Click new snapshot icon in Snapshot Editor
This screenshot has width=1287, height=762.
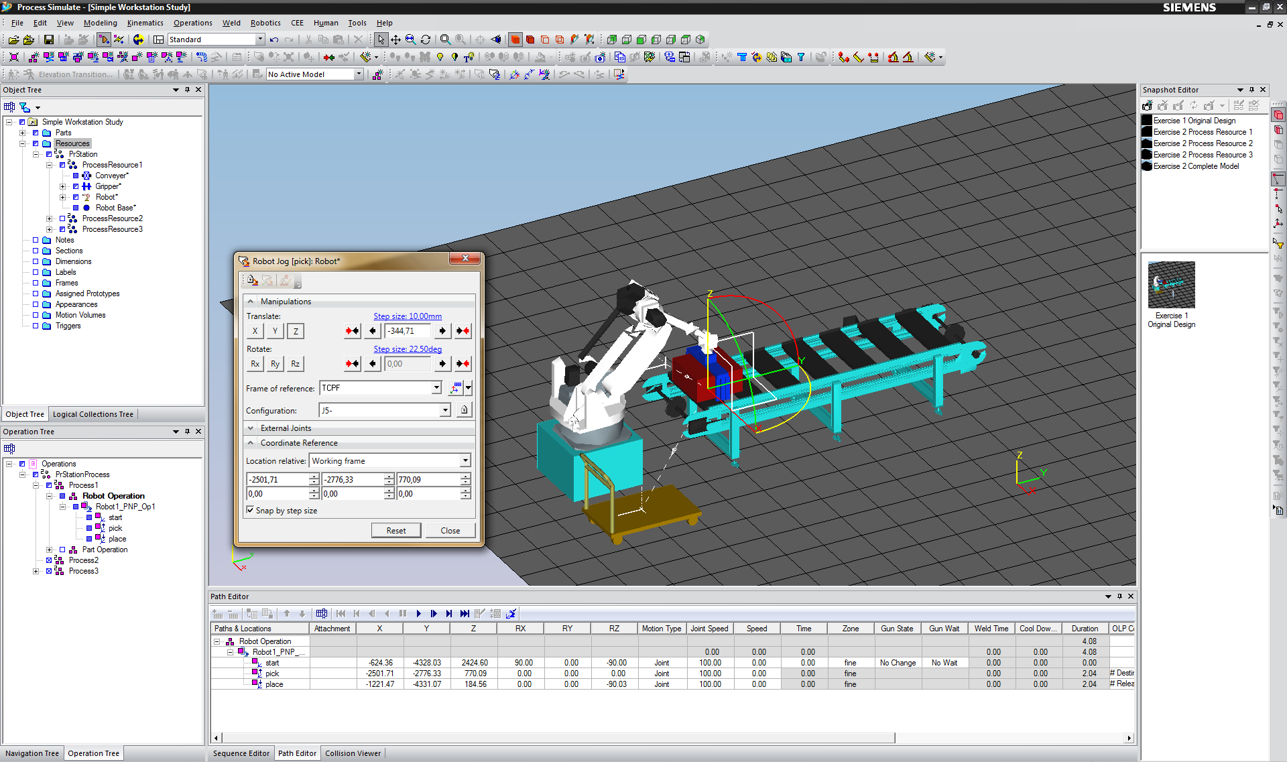click(1148, 105)
